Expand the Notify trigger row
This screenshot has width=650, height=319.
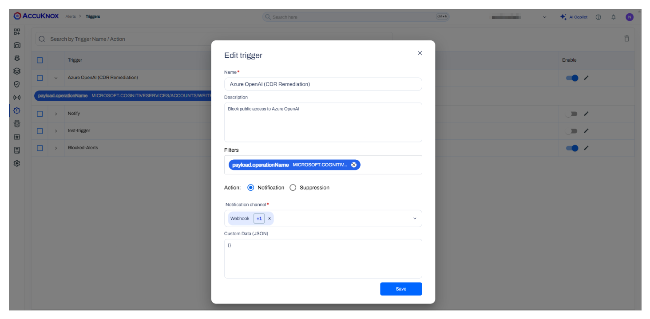(x=56, y=114)
